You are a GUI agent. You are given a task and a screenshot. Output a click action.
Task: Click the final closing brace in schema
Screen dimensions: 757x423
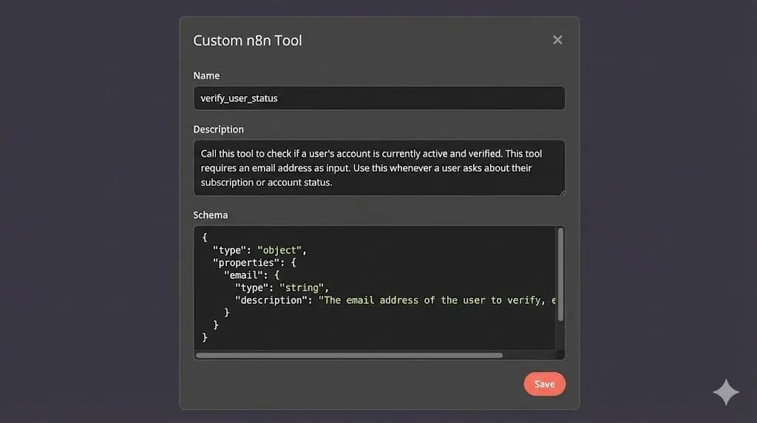point(205,337)
